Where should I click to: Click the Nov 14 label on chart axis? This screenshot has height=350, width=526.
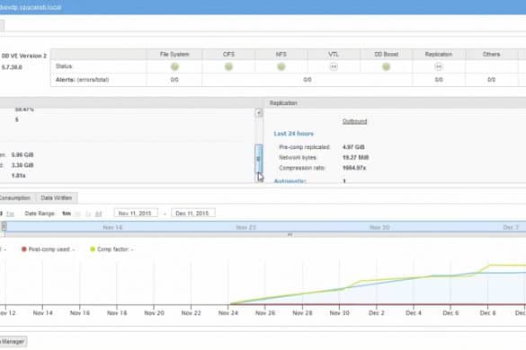(42, 313)
